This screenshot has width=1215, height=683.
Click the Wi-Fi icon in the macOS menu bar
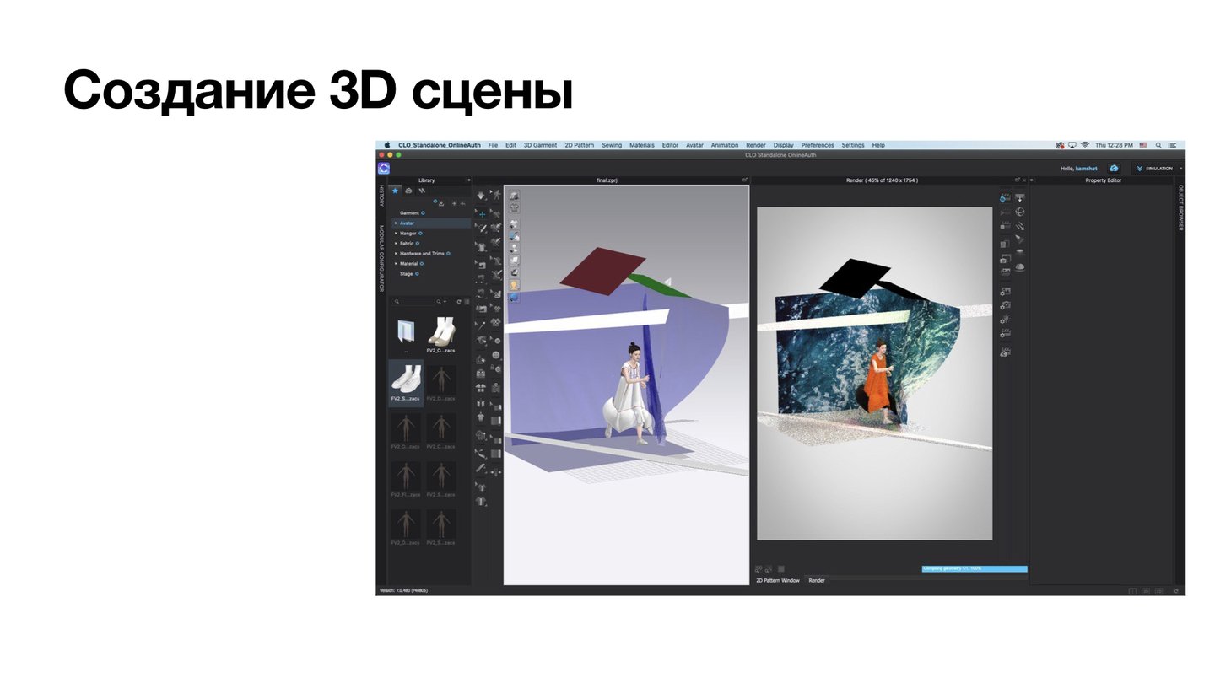1085,145
